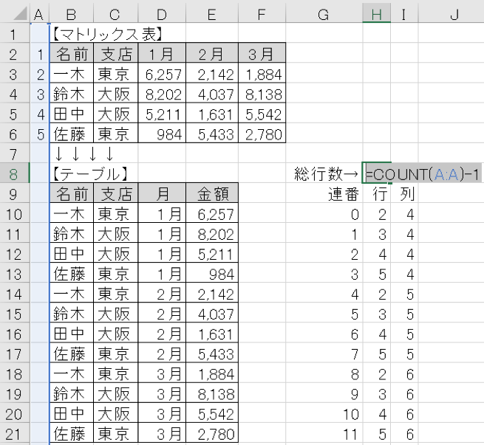Select row header 1
The width and height of the screenshot is (484, 445).
(15, 34)
